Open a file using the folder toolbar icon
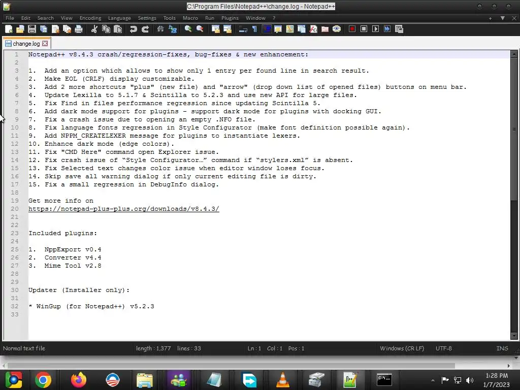520x390 pixels. [20, 29]
